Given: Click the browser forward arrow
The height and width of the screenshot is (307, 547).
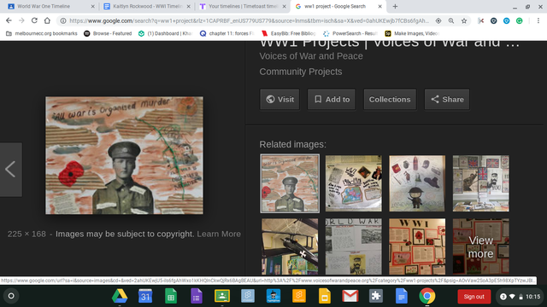Looking at the screenshot, I should (x=21, y=20).
